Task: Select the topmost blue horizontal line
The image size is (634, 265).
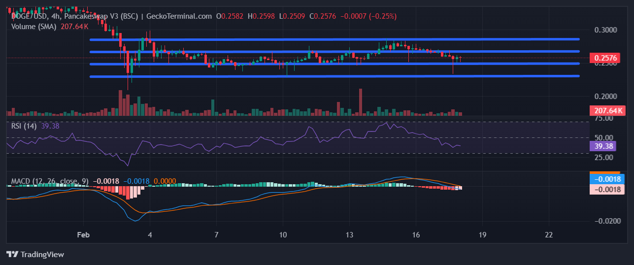Action: click(x=335, y=39)
